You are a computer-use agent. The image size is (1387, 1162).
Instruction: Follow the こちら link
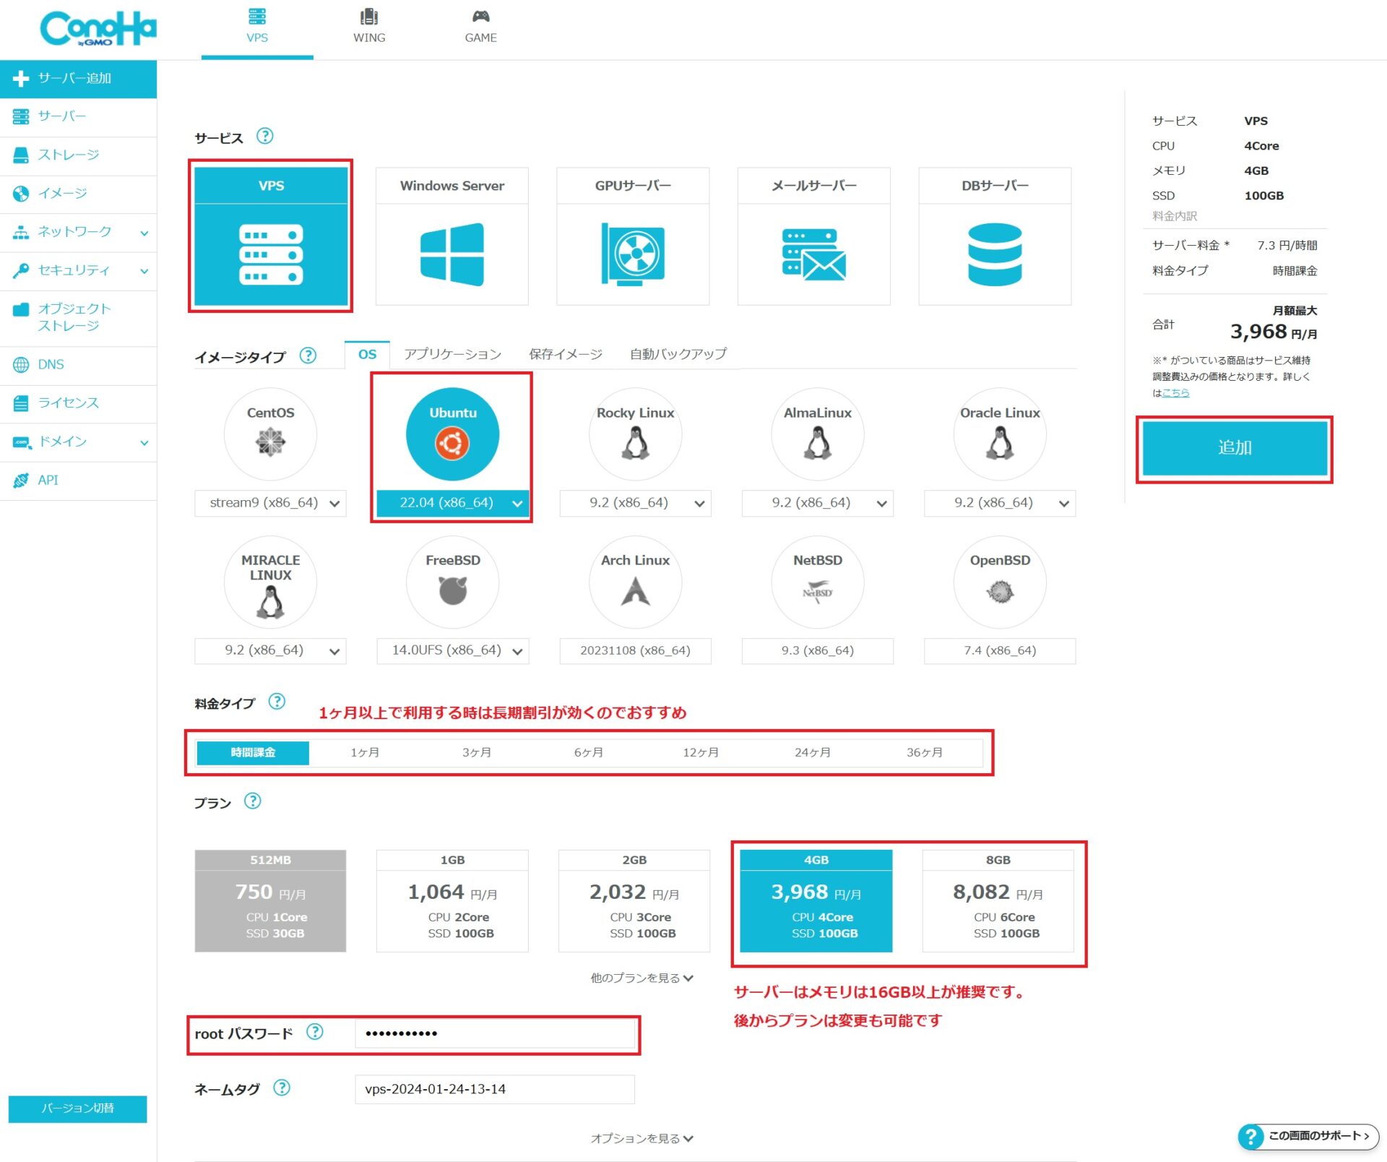(1175, 392)
